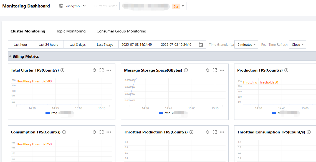This screenshot has width=316, height=162.
Task: Click info icon beside Production TPS title
Action: click(286, 70)
